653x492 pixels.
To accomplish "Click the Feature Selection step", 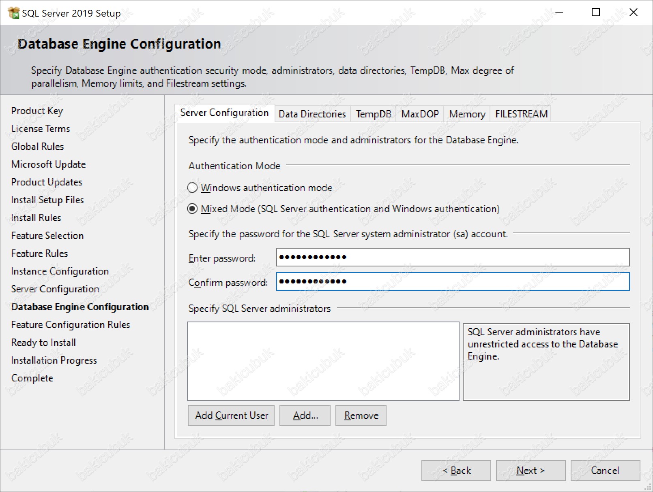I will (47, 236).
